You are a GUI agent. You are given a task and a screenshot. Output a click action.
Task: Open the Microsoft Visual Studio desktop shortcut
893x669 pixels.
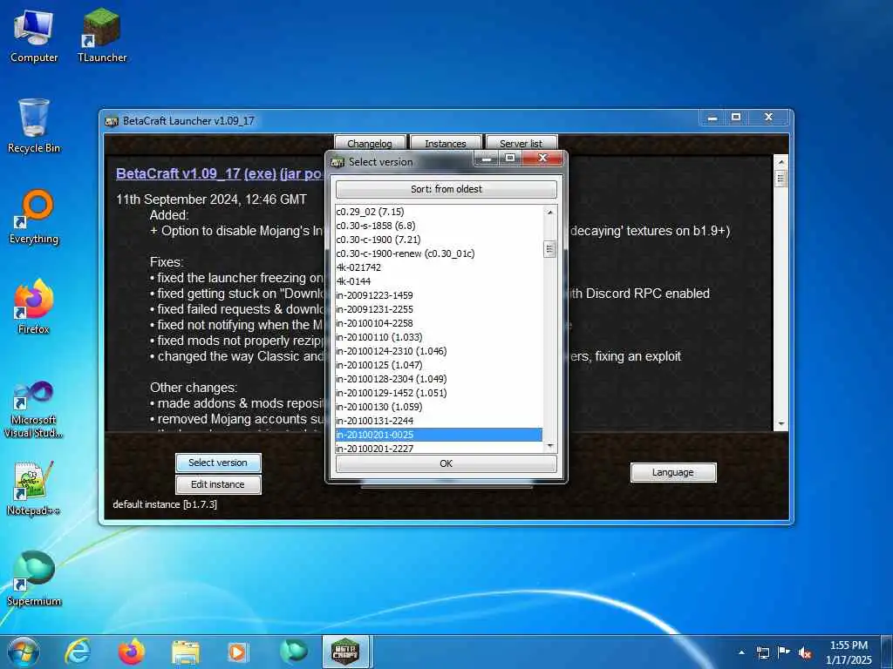pyautogui.click(x=34, y=409)
